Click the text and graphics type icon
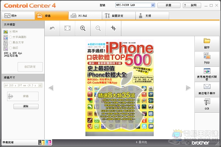This screenshot has height=147, width=221. (6, 37)
